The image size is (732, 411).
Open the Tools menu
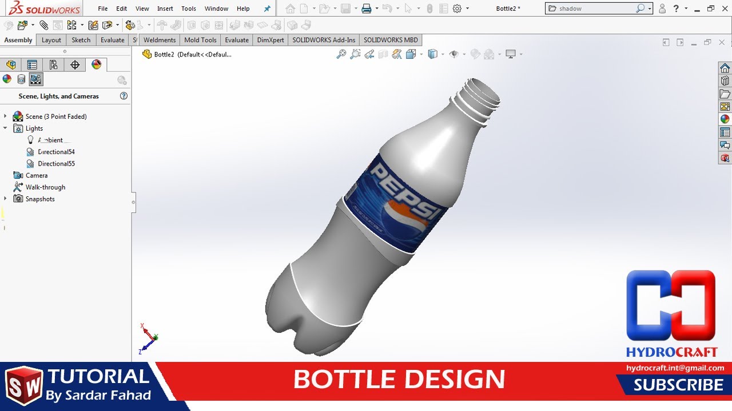(189, 9)
